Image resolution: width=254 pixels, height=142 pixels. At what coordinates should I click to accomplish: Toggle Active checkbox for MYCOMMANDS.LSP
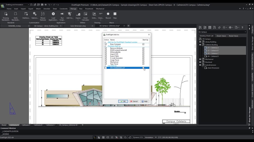point(106,68)
